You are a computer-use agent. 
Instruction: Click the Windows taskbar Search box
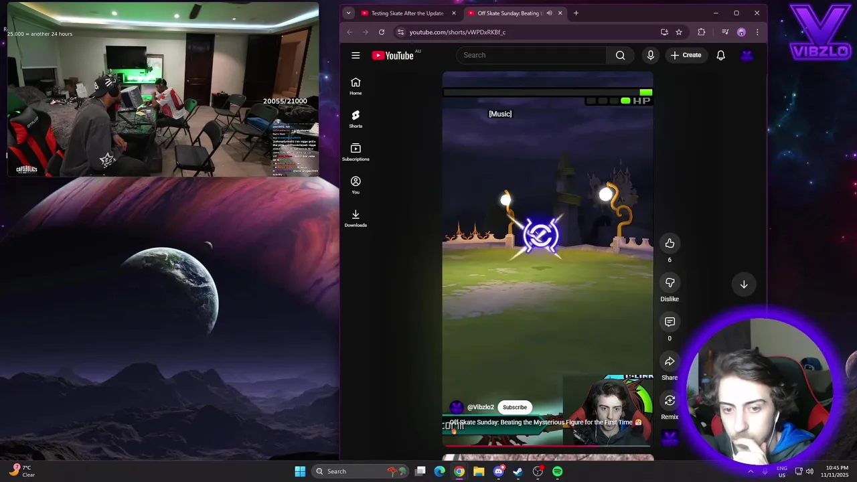tap(359, 471)
